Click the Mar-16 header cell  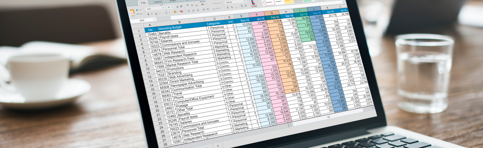[x=288, y=16]
